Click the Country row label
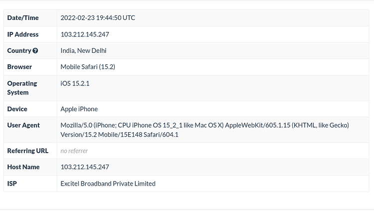The height and width of the screenshot is (211, 374). (19, 50)
